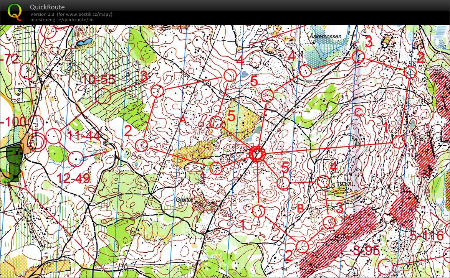This screenshot has height=278, width=450.
Task: Click the Grotta label on the map
Action: 184,199
